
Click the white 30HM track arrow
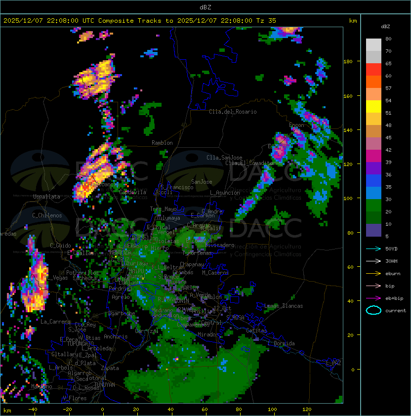pyautogui.click(x=373, y=261)
